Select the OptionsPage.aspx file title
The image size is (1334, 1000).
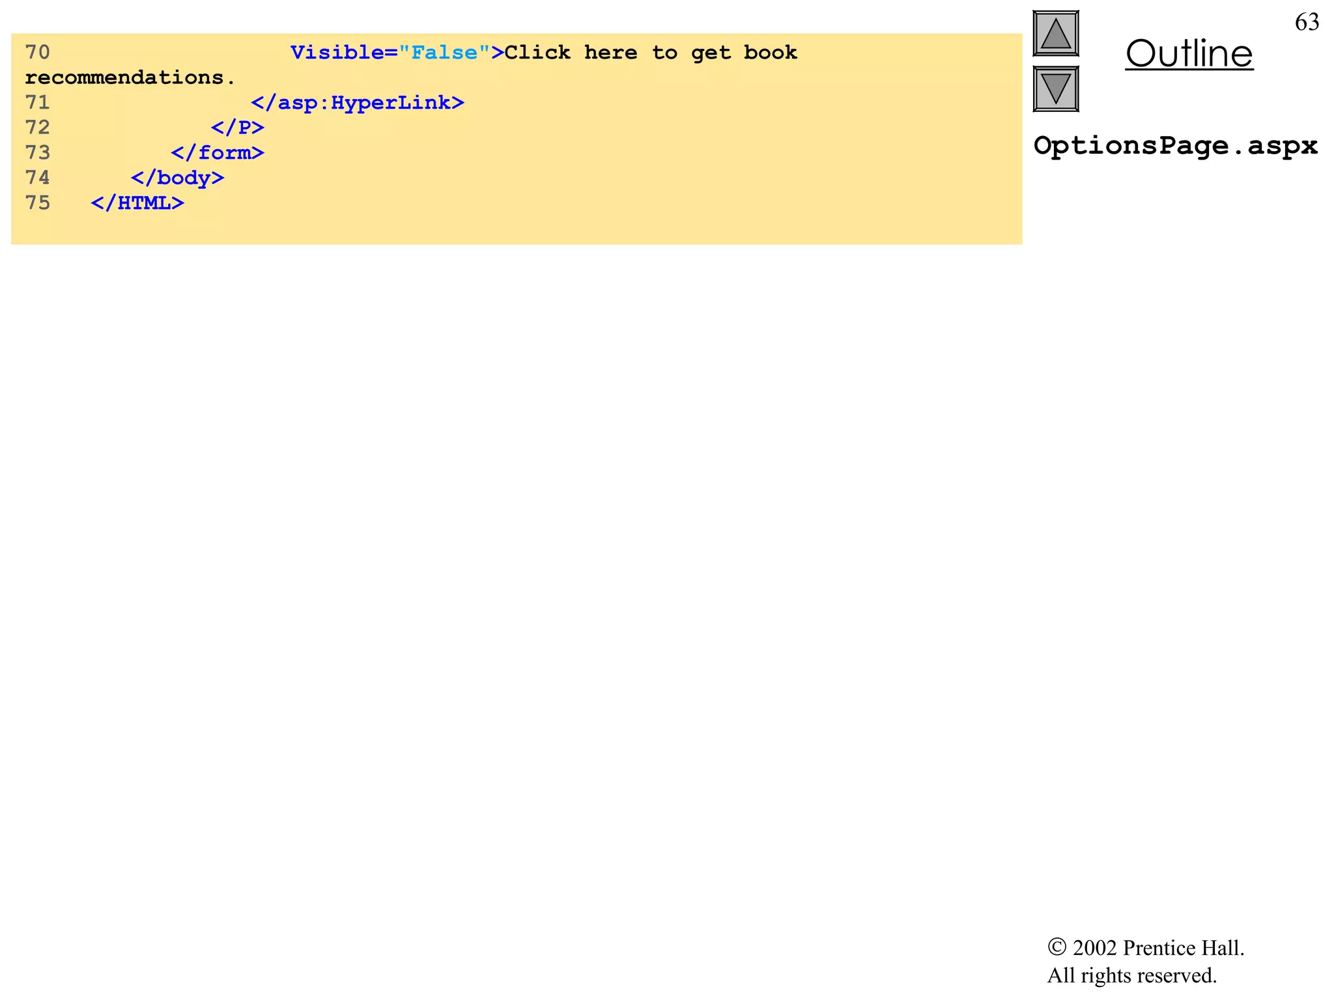pos(1176,146)
